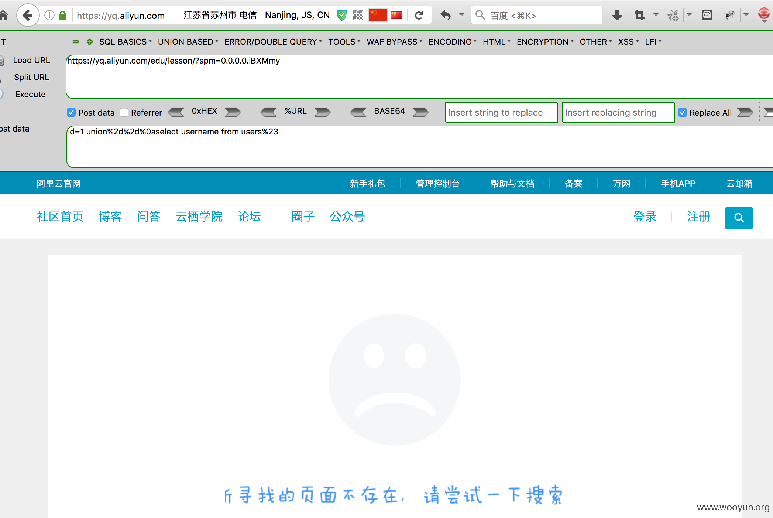Open the ENCODING dropdown

coord(453,42)
